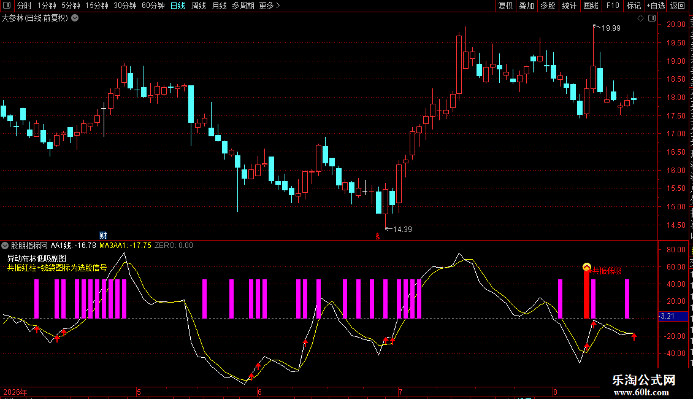Image resolution: width=693 pixels, height=399 pixels.
Task: Click the 16.00 price axis label
Action: point(676,170)
